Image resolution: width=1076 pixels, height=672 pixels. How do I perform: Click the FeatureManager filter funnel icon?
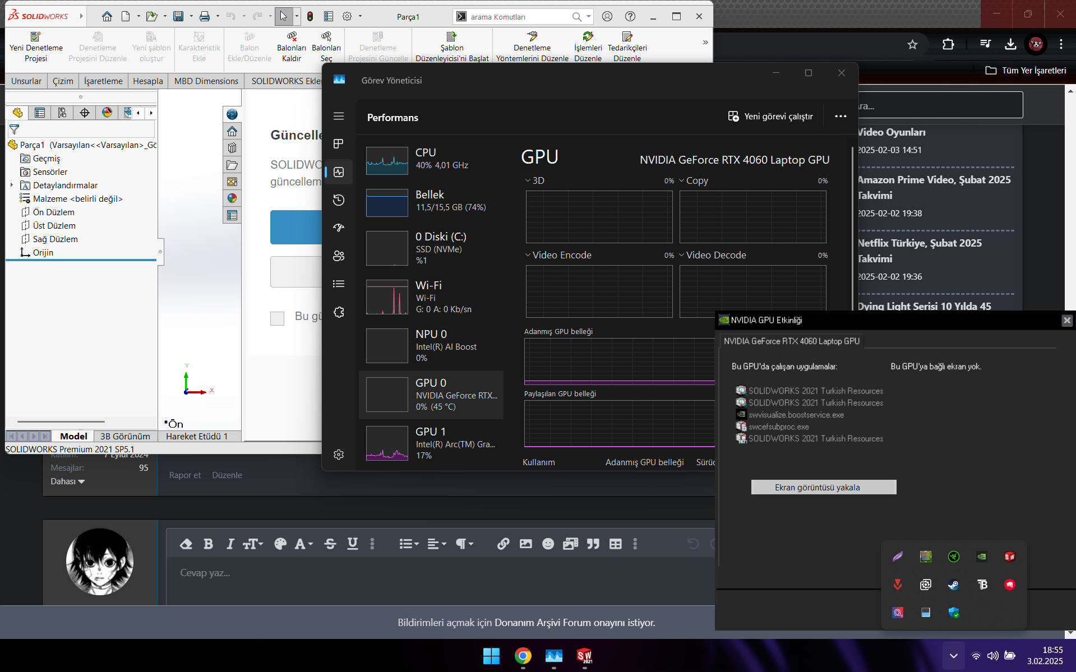coord(15,129)
